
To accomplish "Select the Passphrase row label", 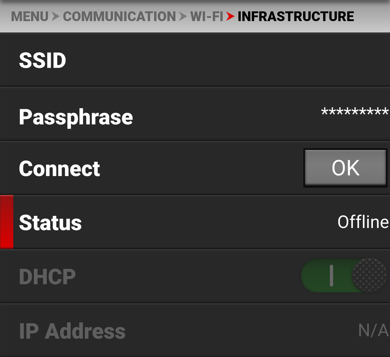I will pyautogui.click(x=76, y=117).
